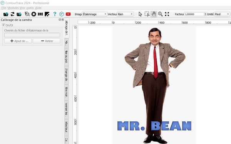
Task: Click the horizontal ruler at 400 mark
Action: pos(161,23)
